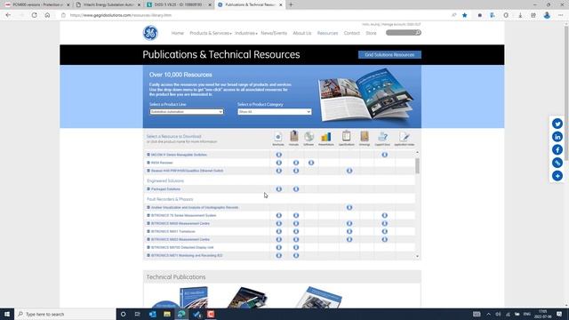This screenshot has width=569, height=320.
Task: Open About Us navigation item
Action: pos(302,33)
